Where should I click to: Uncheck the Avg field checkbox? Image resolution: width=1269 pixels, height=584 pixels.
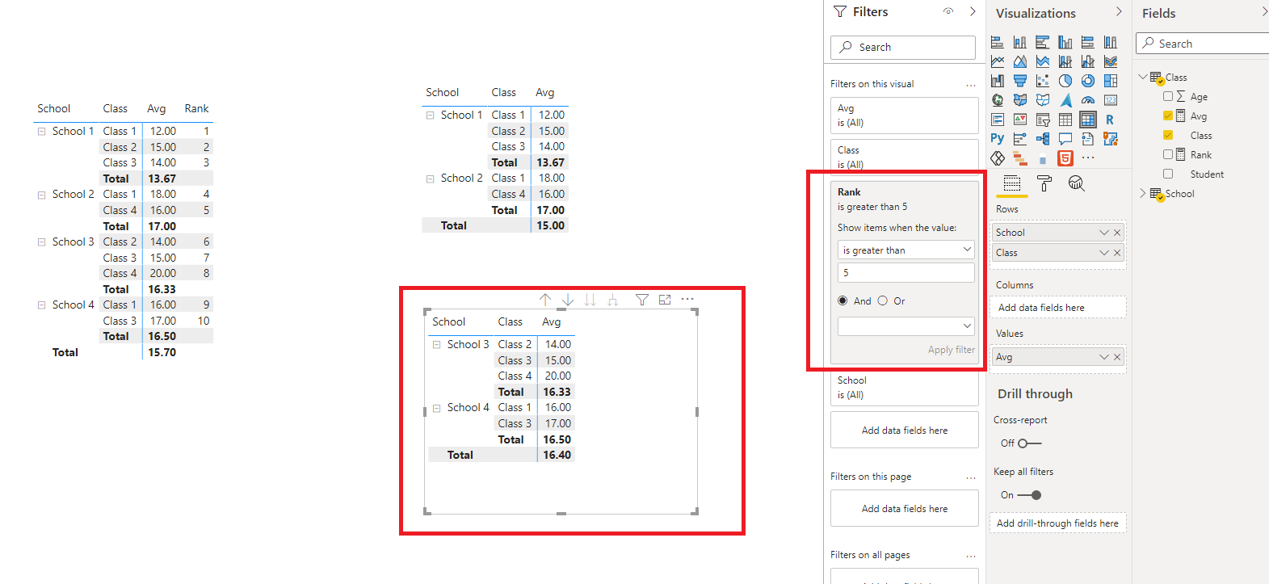click(1168, 116)
